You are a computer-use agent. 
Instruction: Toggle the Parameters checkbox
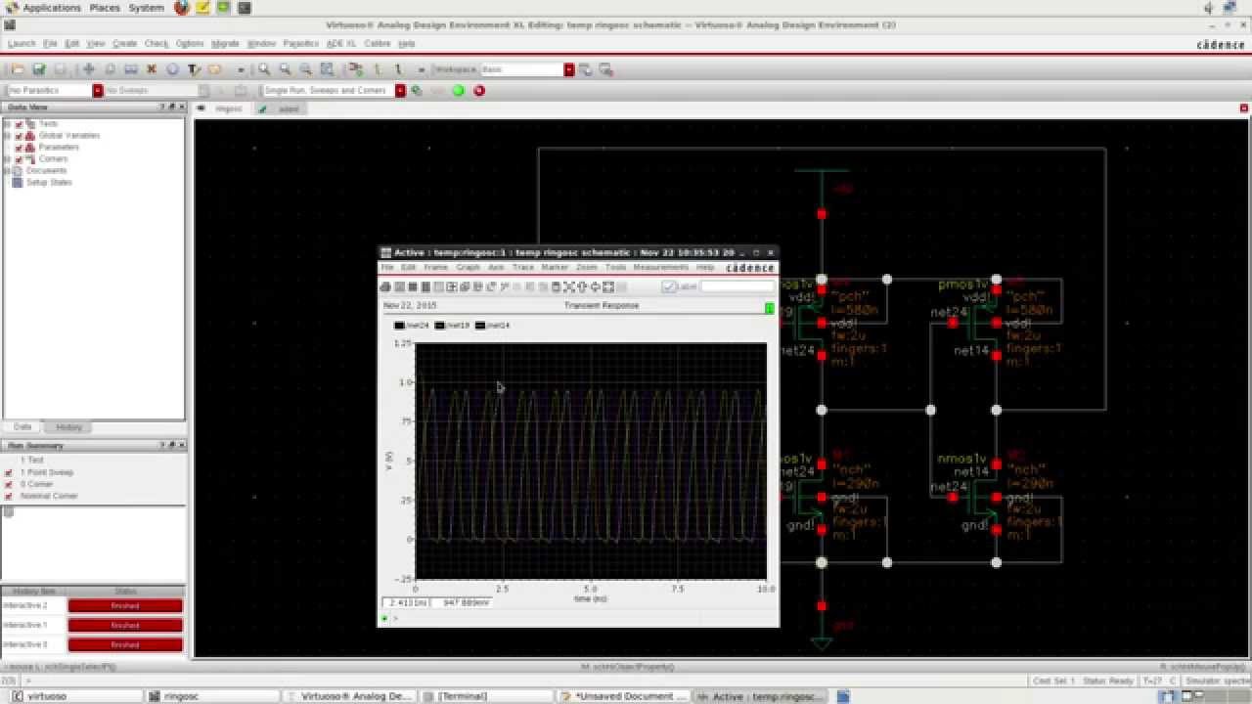[x=19, y=148]
